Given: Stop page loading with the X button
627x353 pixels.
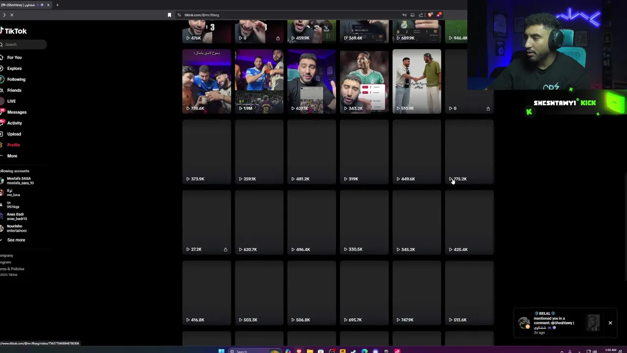Looking at the screenshot, I should 12,15.
